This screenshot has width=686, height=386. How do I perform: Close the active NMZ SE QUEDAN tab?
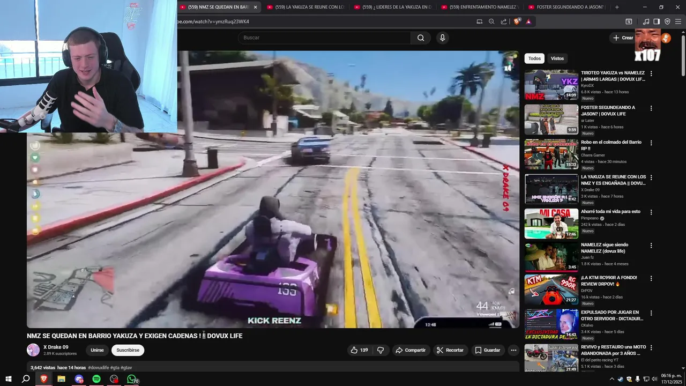255,7
